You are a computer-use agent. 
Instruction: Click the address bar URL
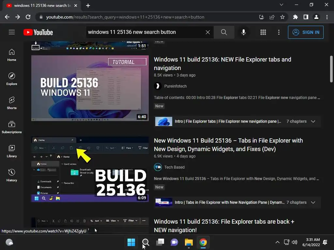[x=125, y=17]
